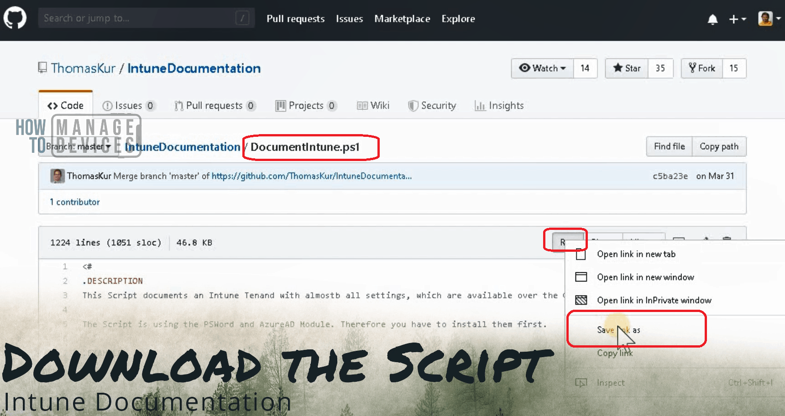View the 1 contributor list
This screenshot has height=416, width=785.
[x=75, y=202]
